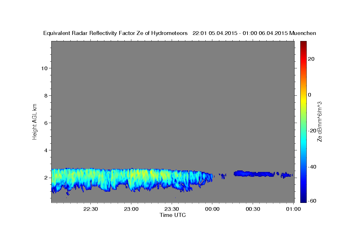Click the height axis label '6'
Viewport: 364px width, 243px height.
pos(46,123)
